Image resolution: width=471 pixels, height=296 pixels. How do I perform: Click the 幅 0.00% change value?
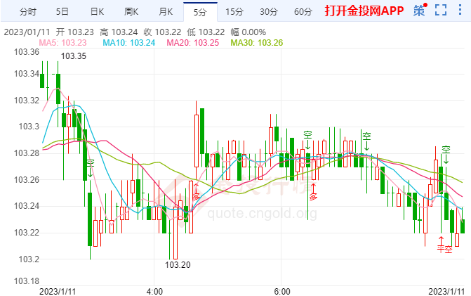click(248, 32)
